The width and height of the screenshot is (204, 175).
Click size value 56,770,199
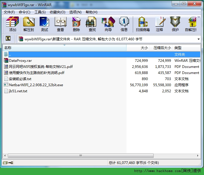tap(139, 85)
